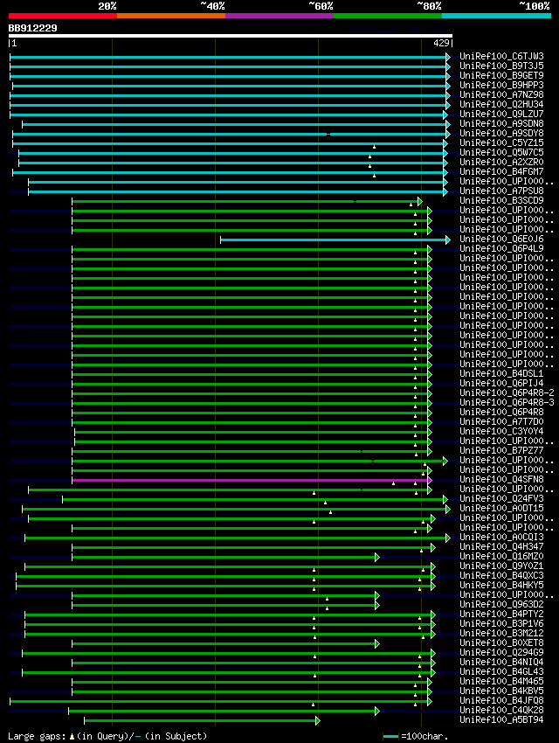Open UniRef100_C5YZ15 hit
The image size is (559, 743).
pos(501,142)
